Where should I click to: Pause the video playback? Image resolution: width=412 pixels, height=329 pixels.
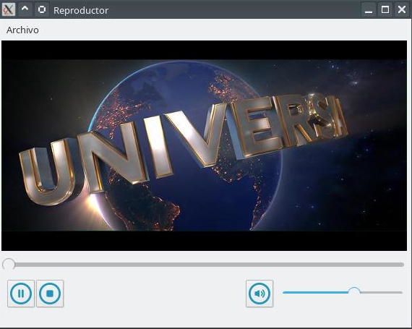coord(21,294)
